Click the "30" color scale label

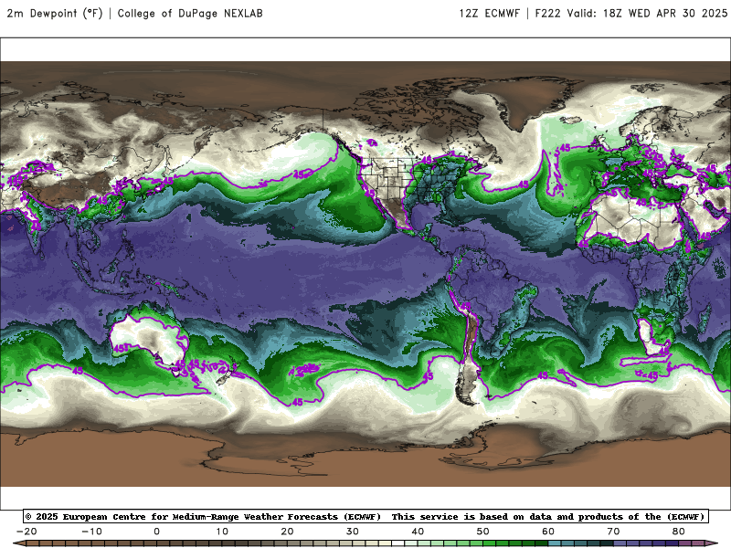(353, 532)
